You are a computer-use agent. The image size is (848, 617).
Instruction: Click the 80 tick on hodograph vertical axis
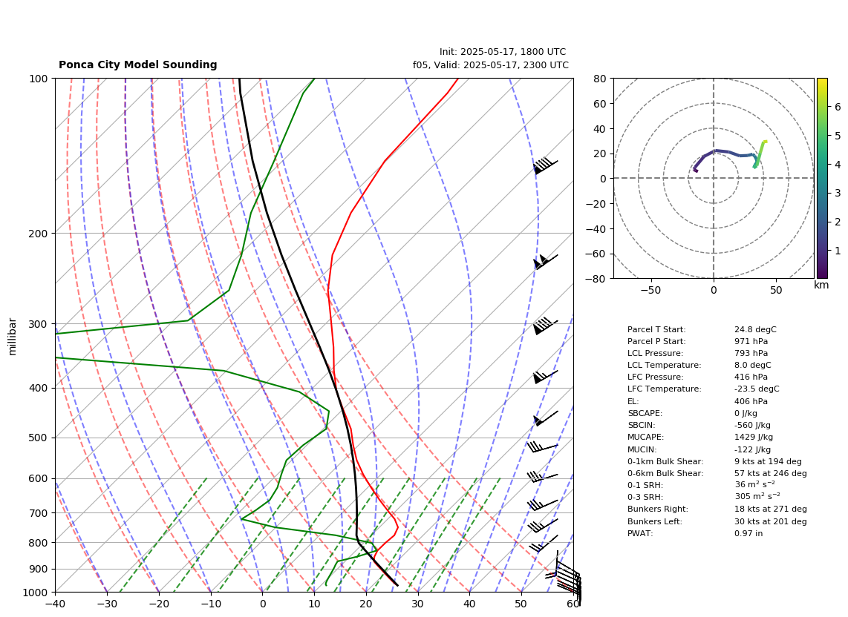coord(600,79)
